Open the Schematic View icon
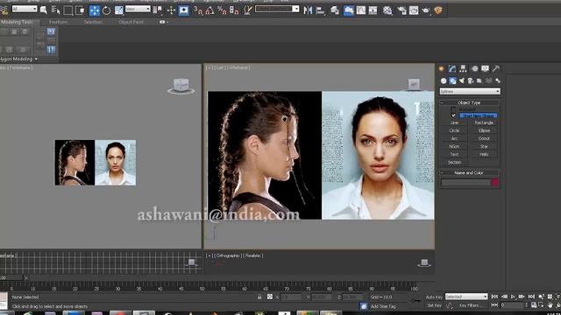Image resolution: width=561 pixels, height=315 pixels. click(x=373, y=10)
